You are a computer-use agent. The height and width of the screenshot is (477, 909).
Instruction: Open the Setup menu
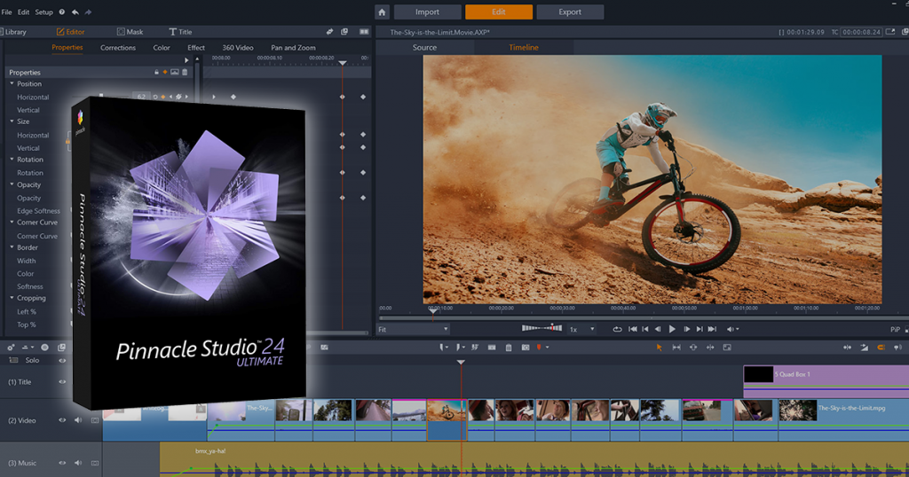coord(43,12)
